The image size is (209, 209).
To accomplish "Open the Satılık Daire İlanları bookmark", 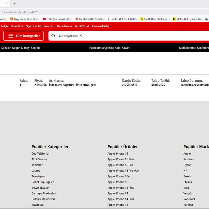I will (x=155, y=19).
